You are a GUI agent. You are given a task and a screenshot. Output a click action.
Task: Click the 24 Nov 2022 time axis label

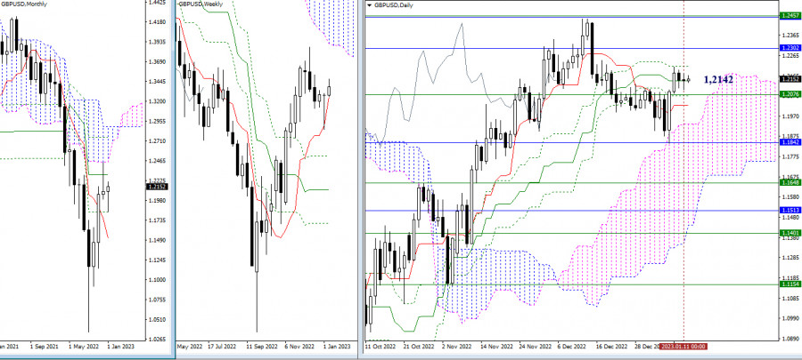tap(535, 347)
